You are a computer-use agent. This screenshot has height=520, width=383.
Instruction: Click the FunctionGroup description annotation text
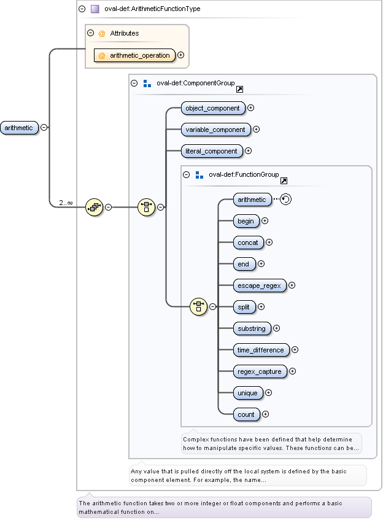click(271, 443)
